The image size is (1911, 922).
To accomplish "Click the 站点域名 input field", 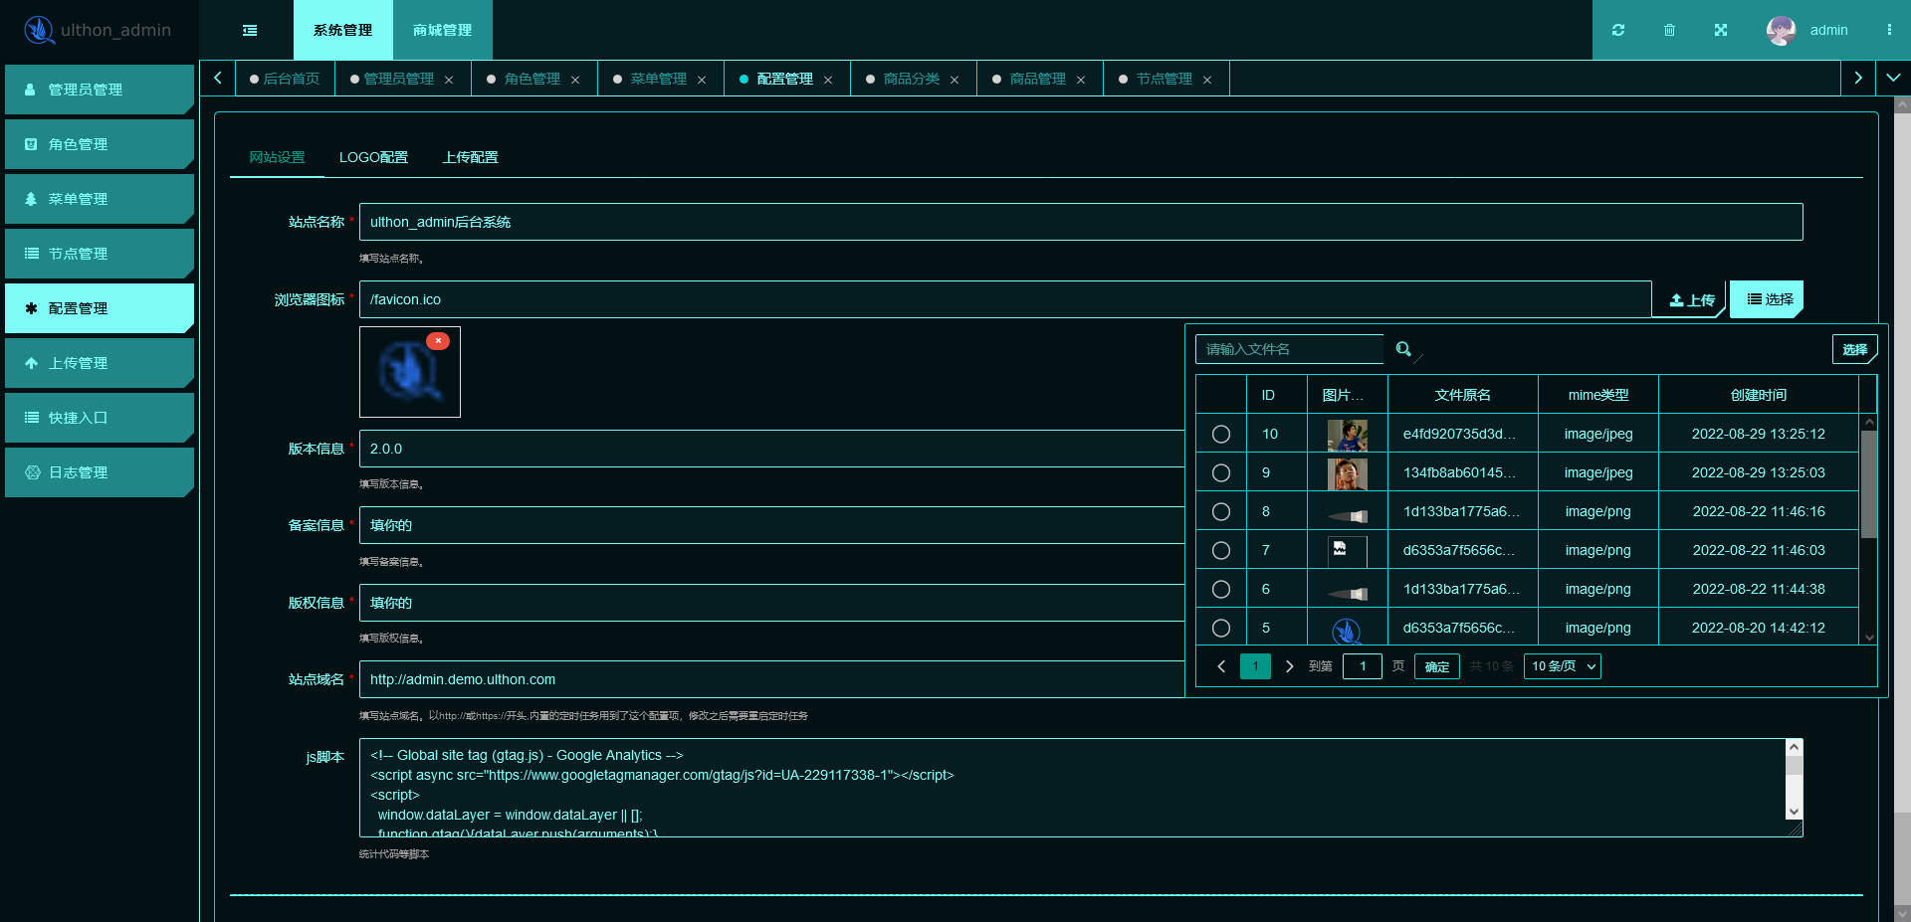I will tap(771, 679).
